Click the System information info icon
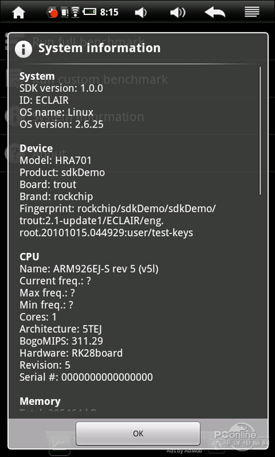The width and height of the screenshot is (275, 457). pyautogui.click(x=23, y=49)
